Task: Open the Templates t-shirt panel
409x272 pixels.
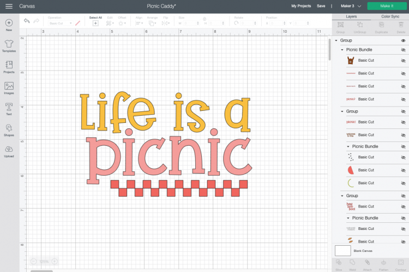Action: pos(9,46)
